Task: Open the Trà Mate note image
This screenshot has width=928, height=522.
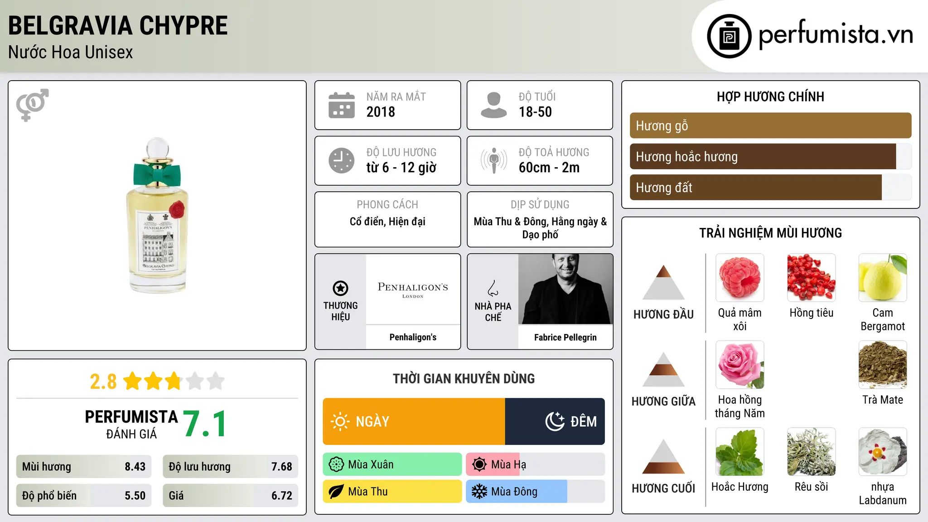Action: coord(883,365)
